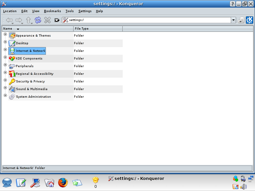Screen dimensions: 255x191
Task: Sort by the File Type column header
Action: (x=98, y=29)
